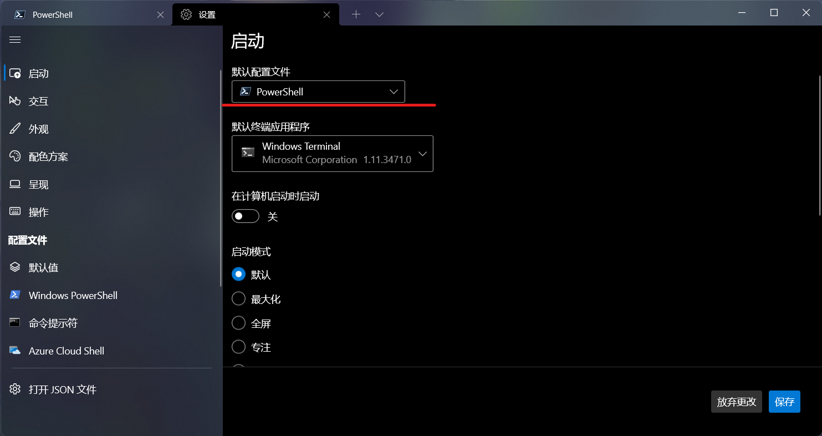Click the Command Prompt (命令提示符) icon
Image resolution: width=822 pixels, height=436 pixels.
15,323
